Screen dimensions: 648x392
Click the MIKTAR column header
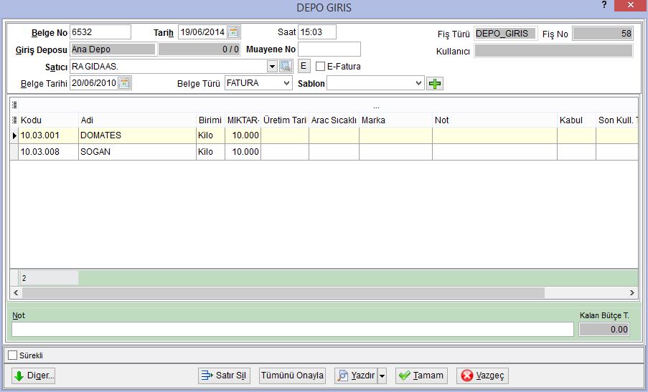(243, 120)
